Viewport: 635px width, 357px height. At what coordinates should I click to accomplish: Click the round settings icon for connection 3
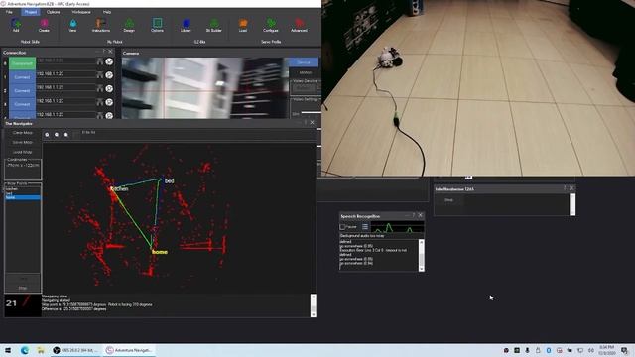pyautogui.click(x=109, y=102)
